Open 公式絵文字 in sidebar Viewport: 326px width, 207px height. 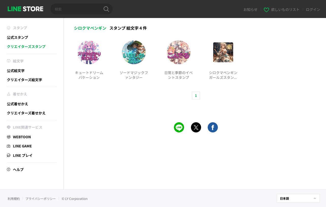point(16,71)
